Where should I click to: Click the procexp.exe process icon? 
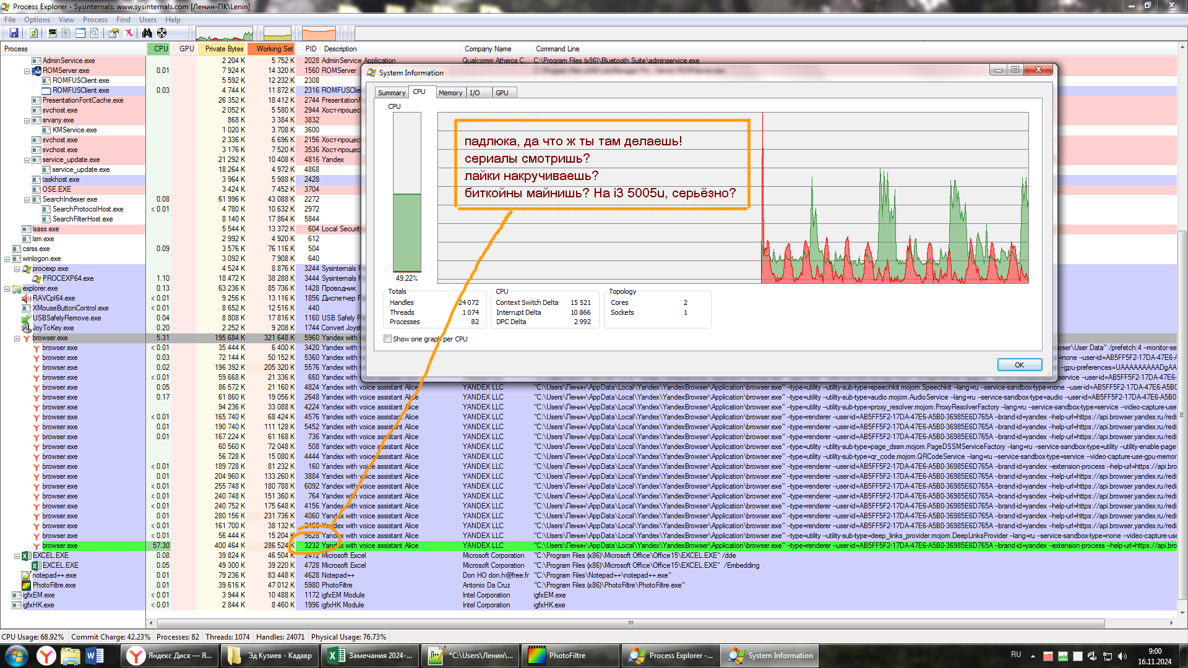[27, 268]
